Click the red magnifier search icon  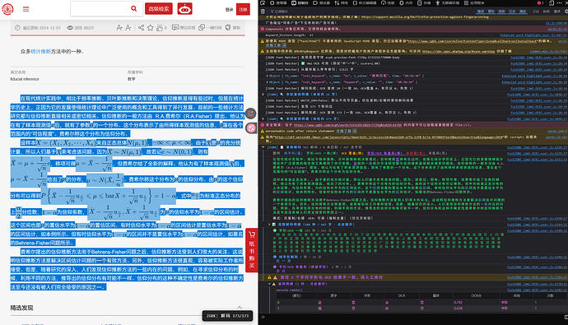click(133, 9)
